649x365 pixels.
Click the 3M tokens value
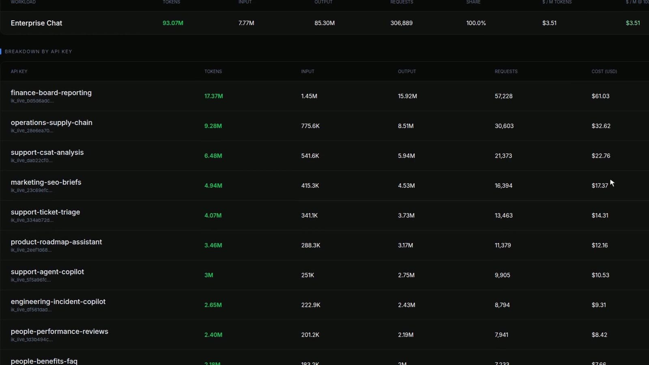[208, 275]
